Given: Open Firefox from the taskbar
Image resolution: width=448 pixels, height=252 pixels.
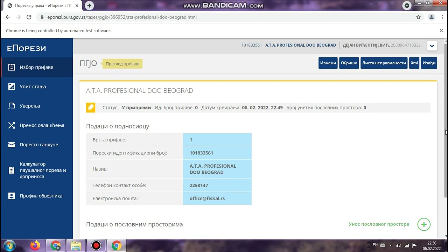Looking at the screenshot, I should click(35, 245).
